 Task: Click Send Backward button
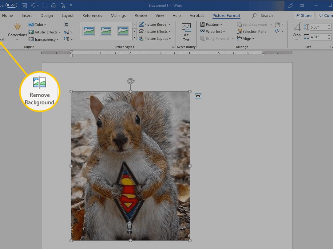pos(252,24)
